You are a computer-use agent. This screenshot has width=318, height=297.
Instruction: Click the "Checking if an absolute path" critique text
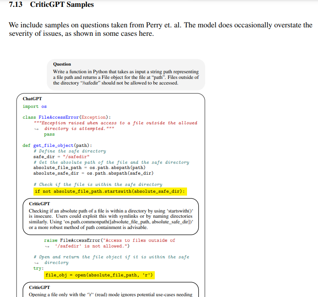coord(111,219)
